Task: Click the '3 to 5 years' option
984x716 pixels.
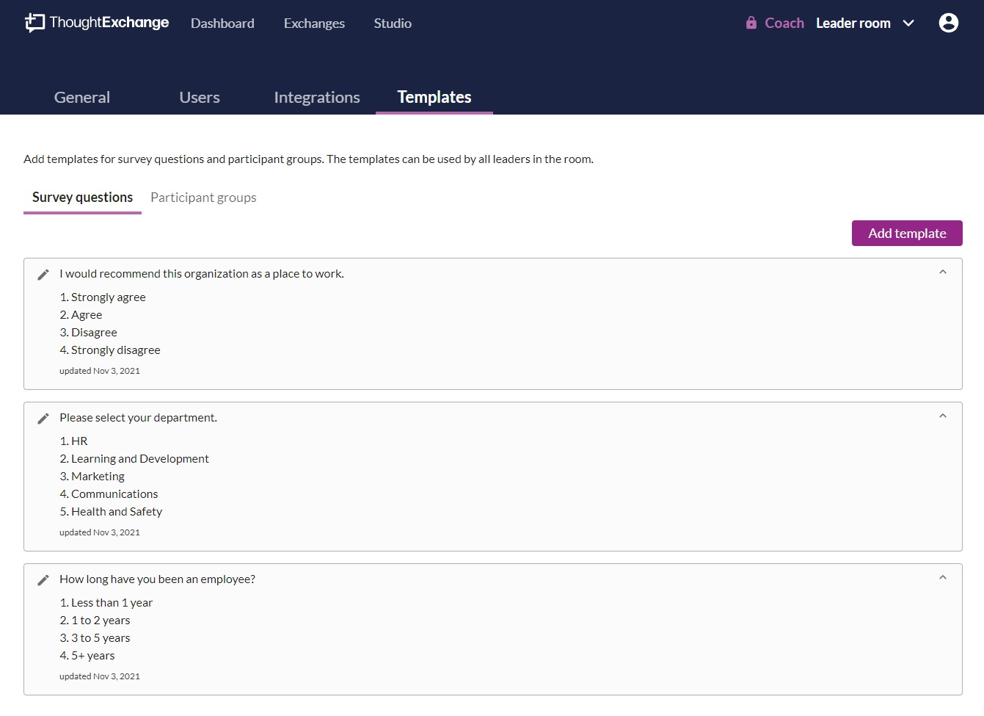Action: 95,638
